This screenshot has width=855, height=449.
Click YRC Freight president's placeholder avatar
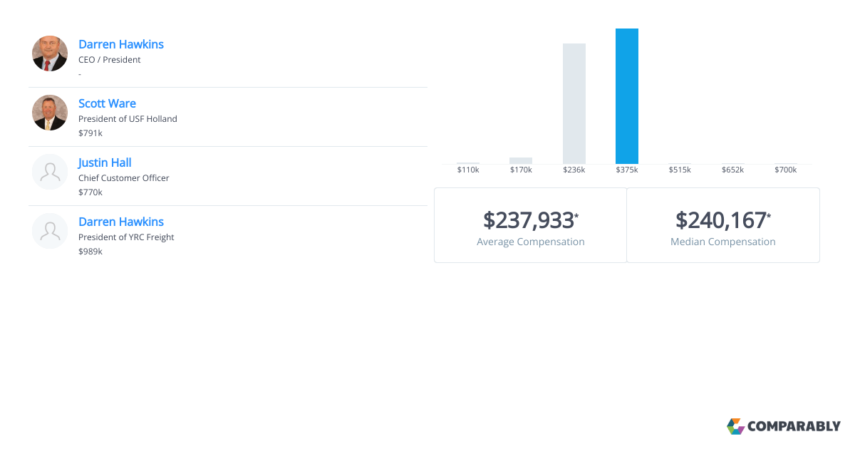coord(50,231)
